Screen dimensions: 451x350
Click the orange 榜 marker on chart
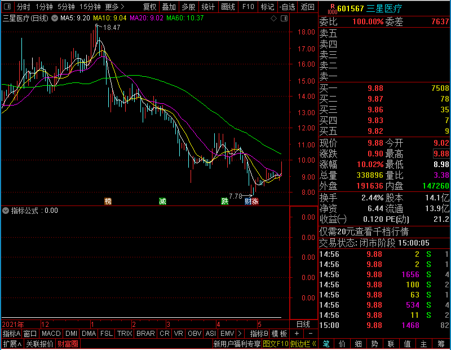(108, 201)
